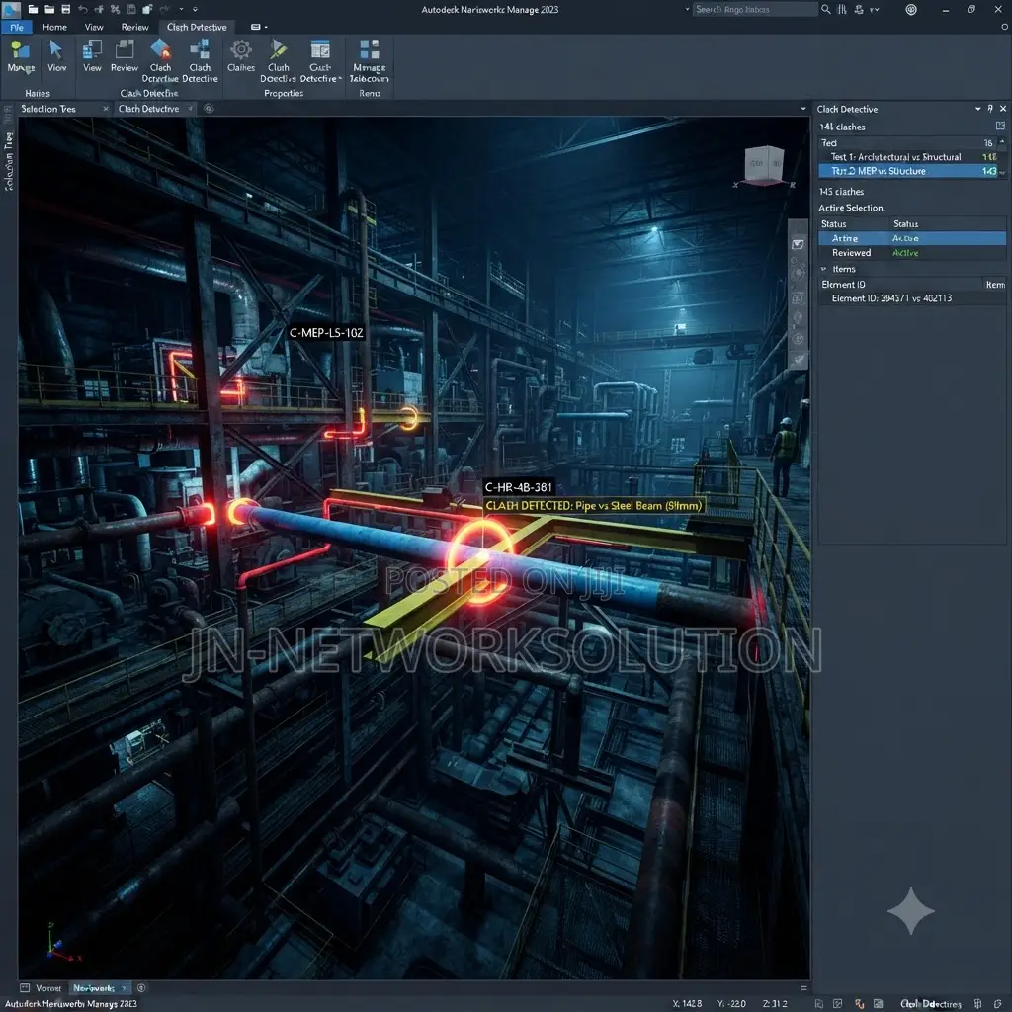This screenshot has width=1012, height=1012.
Task: Click the scroll-up arrow in the tests list
Action: pos(1002,142)
